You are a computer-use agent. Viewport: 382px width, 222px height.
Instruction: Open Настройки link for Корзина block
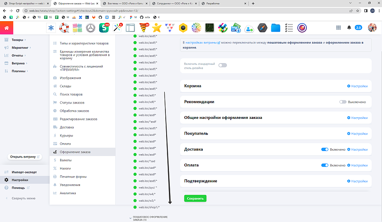(357, 86)
